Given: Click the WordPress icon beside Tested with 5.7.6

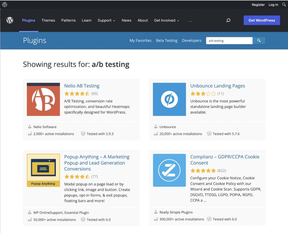Looking at the screenshot, I should coord(209,134).
